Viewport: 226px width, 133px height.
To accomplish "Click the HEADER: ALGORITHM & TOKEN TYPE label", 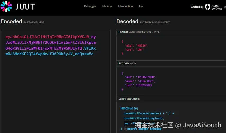I will coord(139,32).
